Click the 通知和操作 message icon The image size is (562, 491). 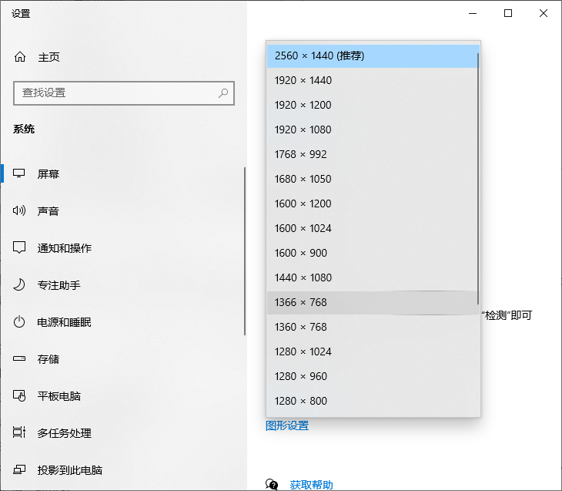point(19,247)
